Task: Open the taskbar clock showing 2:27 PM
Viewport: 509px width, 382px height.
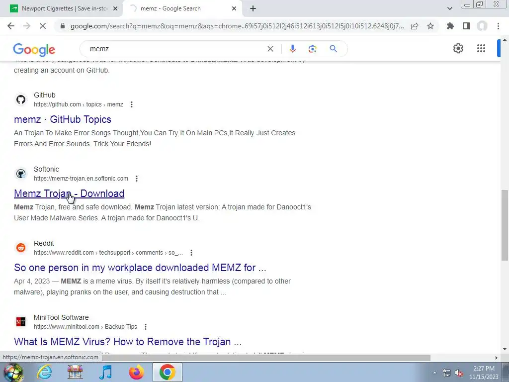Action: click(484, 373)
